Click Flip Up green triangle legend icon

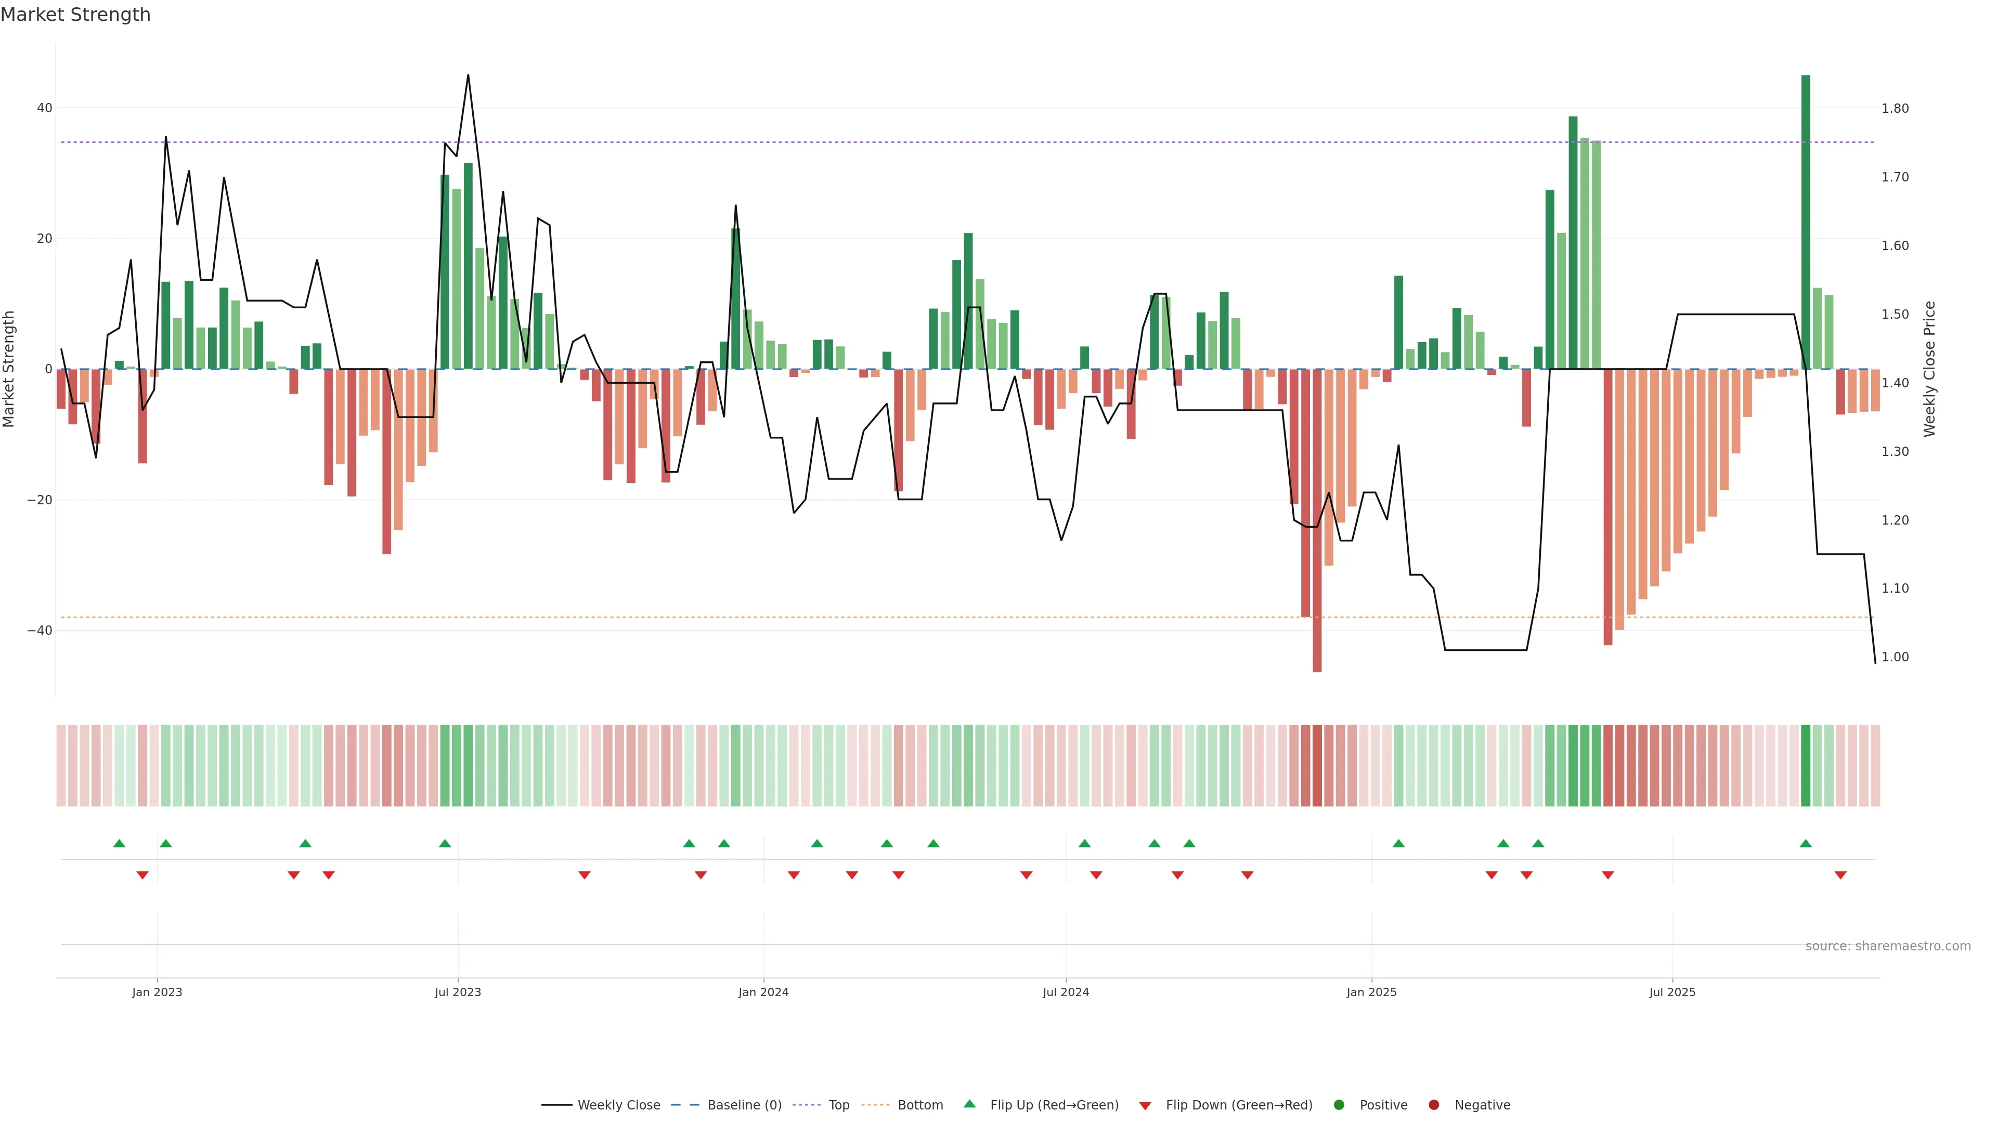[x=969, y=1104]
